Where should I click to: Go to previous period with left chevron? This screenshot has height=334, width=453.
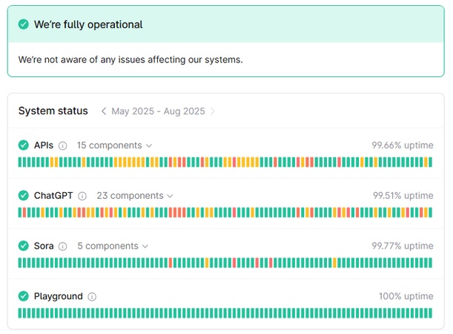[x=104, y=111]
